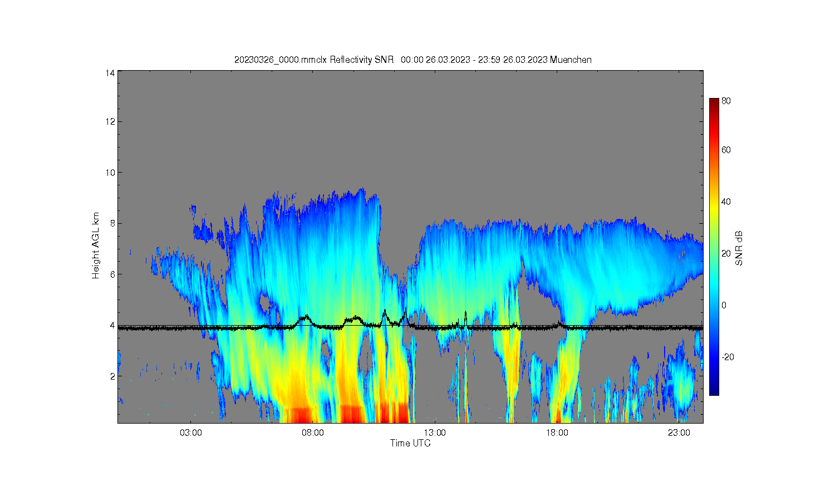The width and height of the screenshot is (835, 501).
Task: Click the height tick label 12
Action: 110,121
